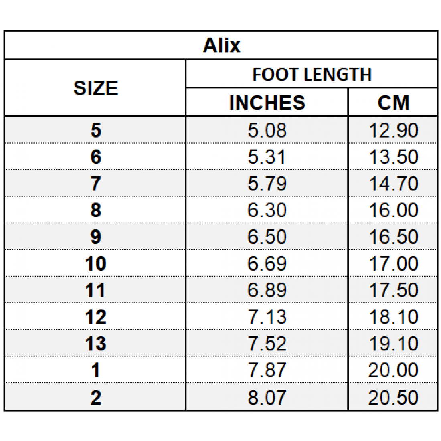Viewport: 441px width, 441px height.
Task: Click the 14.70 cm value
Action: tap(393, 184)
